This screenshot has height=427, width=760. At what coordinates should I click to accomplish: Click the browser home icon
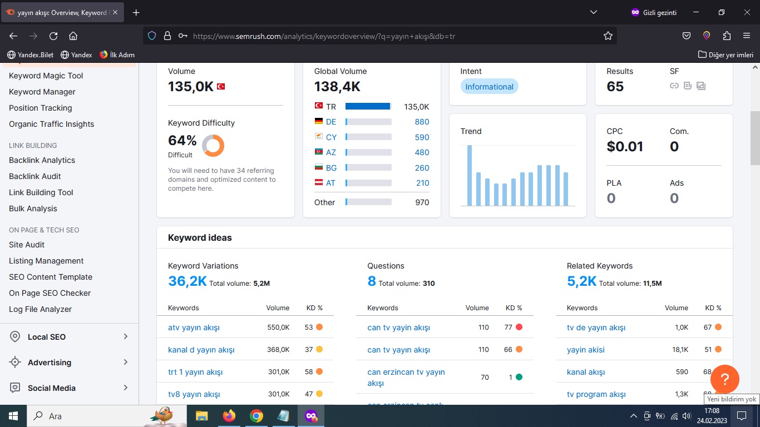point(73,36)
